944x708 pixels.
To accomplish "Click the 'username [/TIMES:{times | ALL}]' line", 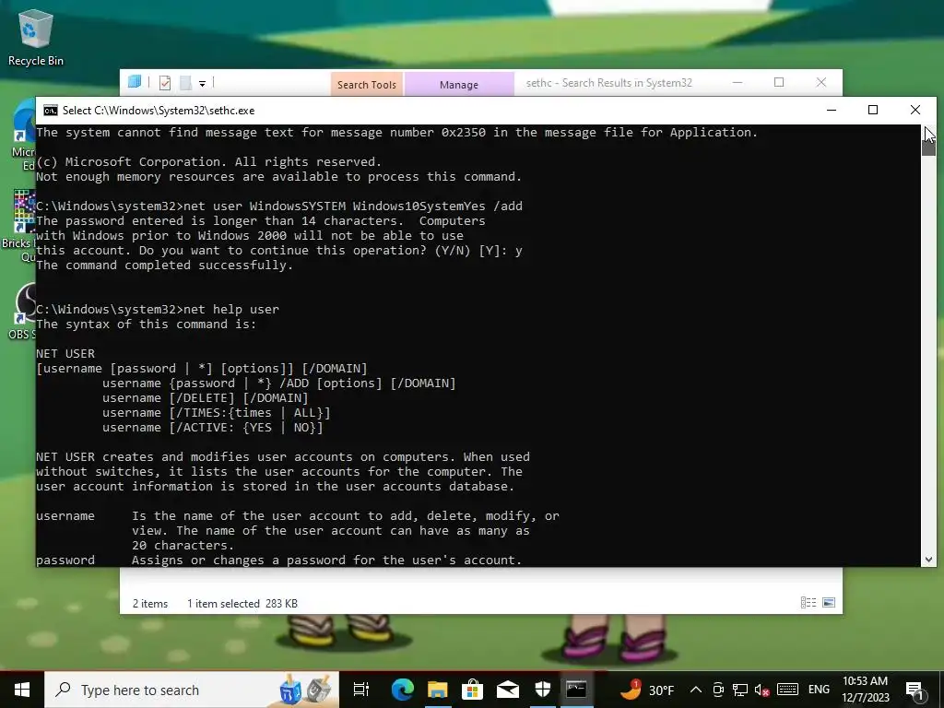I will 216,413.
